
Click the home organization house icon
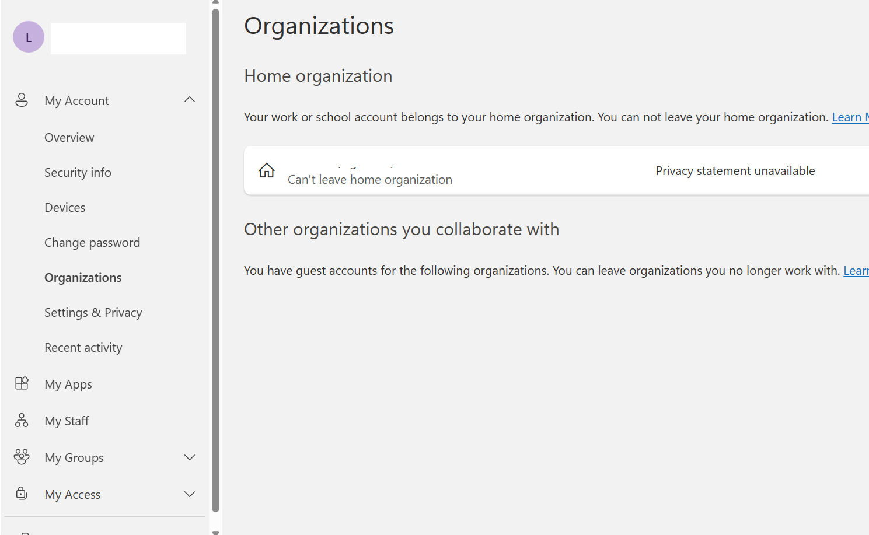[x=267, y=170]
